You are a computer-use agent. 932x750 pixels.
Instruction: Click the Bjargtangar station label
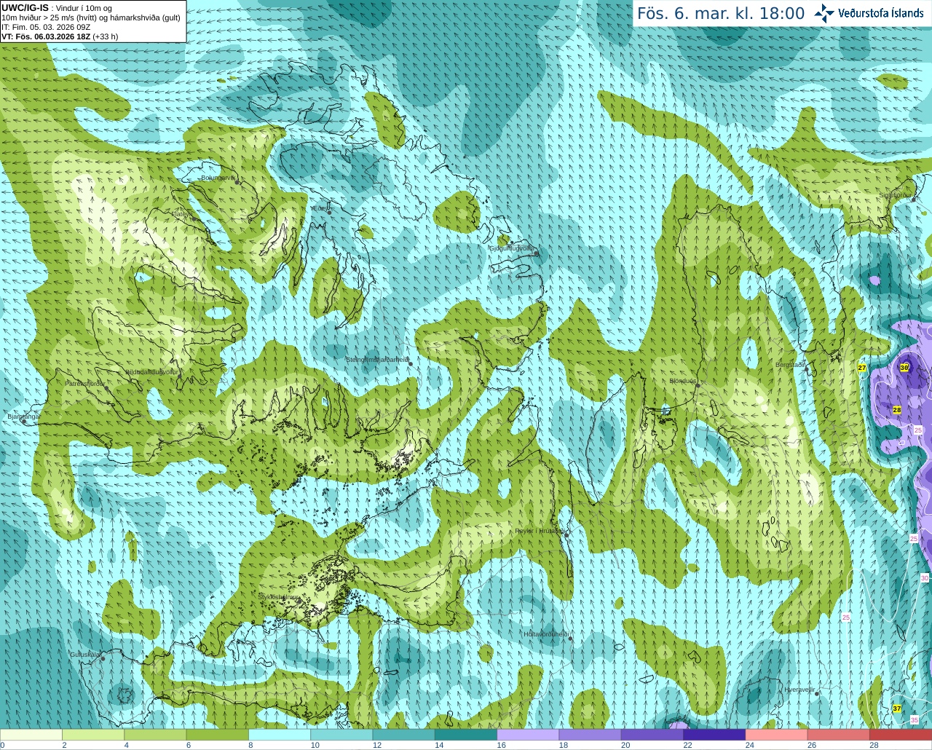click(x=23, y=417)
